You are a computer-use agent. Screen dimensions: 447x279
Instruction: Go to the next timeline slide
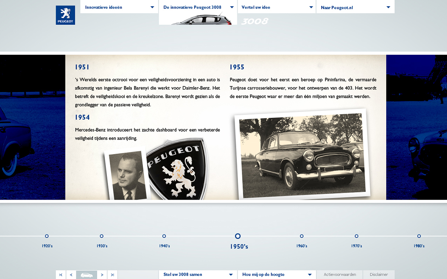click(x=102, y=275)
